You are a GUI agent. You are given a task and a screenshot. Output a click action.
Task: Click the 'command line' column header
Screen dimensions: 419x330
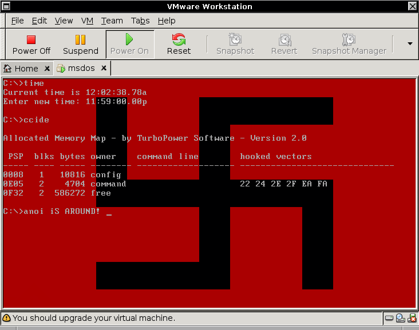click(168, 156)
